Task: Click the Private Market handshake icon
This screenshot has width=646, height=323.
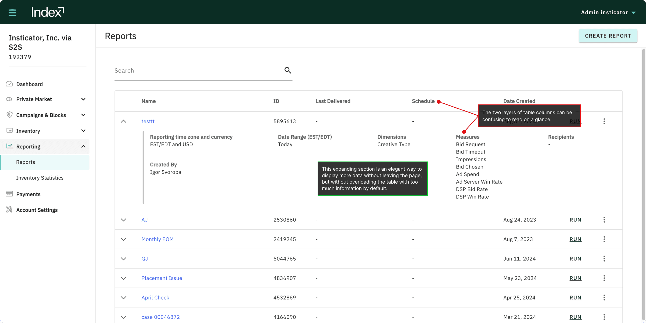Action: point(9,99)
